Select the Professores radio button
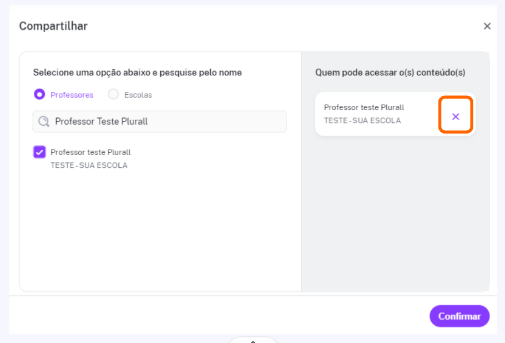The image size is (505, 343). coord(39,95)
